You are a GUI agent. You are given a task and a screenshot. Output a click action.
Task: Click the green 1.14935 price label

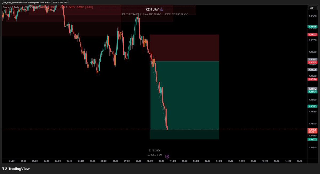[313, 139]
